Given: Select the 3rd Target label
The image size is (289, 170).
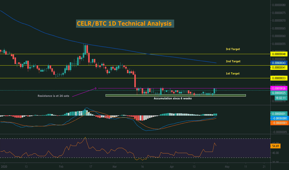Looking at the screenshot, I should [233, 49].
